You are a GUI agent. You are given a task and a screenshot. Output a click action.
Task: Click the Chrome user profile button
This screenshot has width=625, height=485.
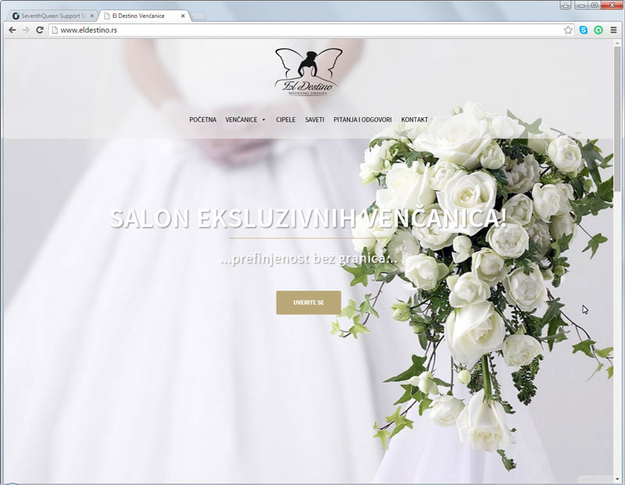tap(565, 5)
